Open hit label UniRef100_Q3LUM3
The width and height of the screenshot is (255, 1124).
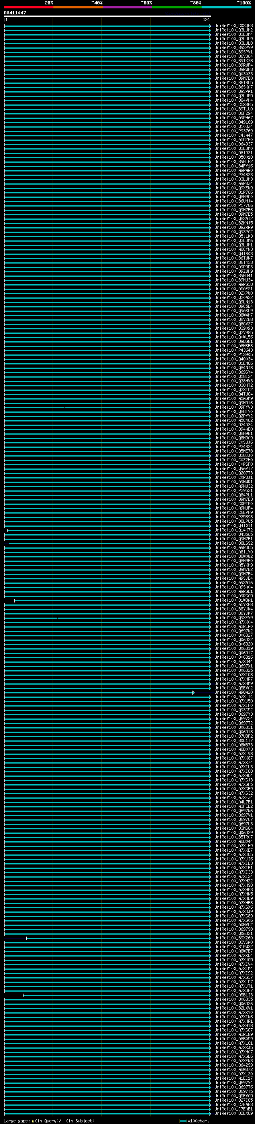point(233,179)
